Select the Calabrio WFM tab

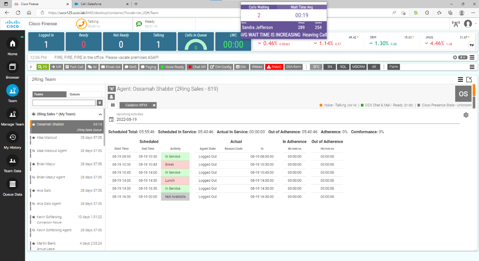(136, 105)
